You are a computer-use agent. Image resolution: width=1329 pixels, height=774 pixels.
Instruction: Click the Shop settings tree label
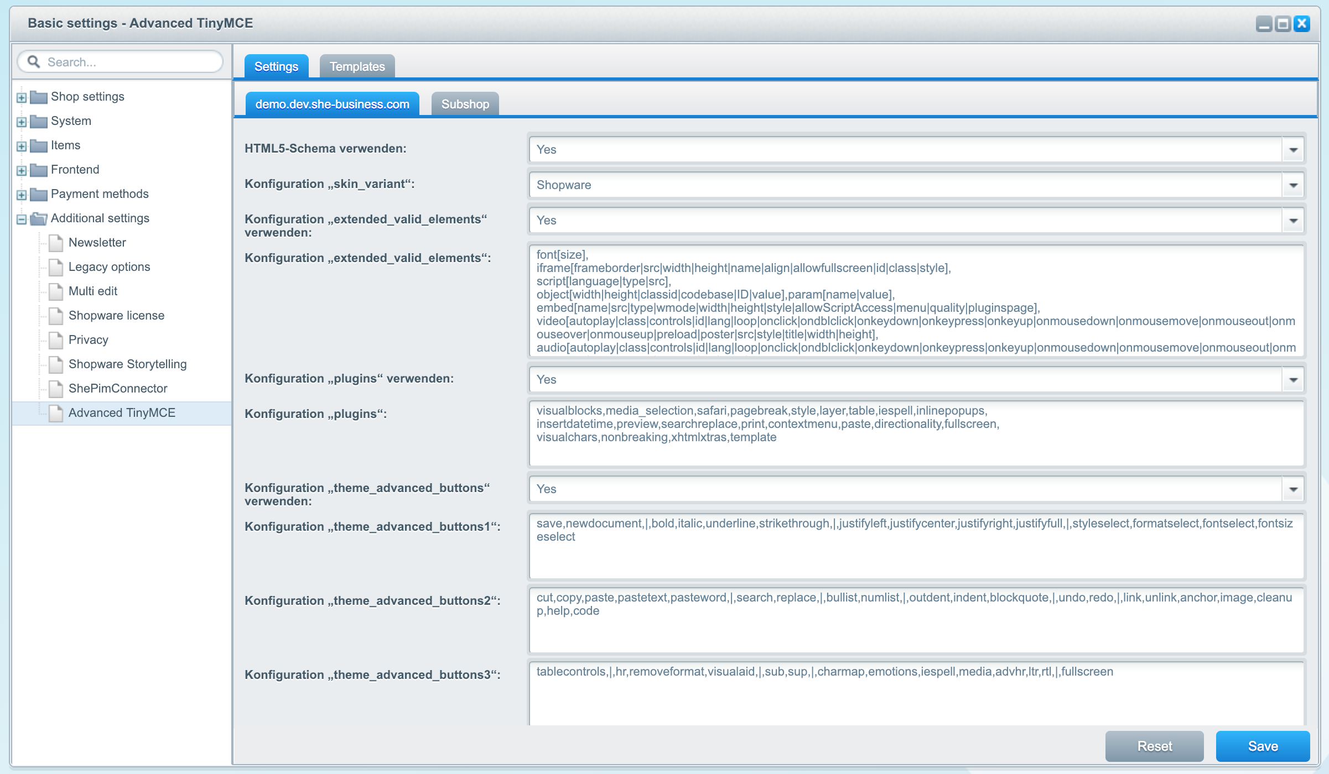87,97
